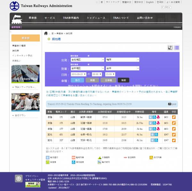Click the Great Services banner
The height and width of the screenshot is (191, 192).
pos(26,102)
